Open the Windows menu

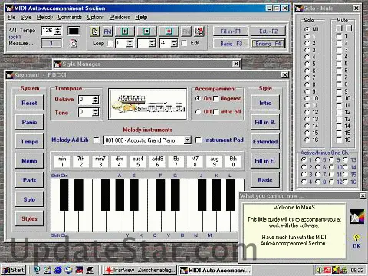point(120,17)
